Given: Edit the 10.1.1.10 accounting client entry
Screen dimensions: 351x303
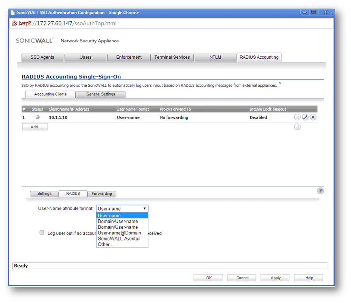Looking at the screenshot, I should [305, 117].
